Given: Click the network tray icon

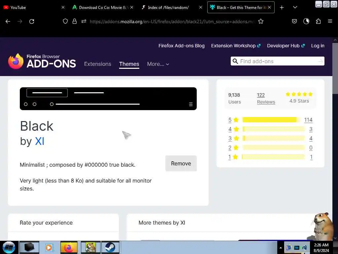Looking at the screenshot, I should point(297,248).
